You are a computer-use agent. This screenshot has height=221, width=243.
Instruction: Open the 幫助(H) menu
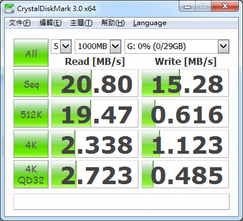pos(113,23)
